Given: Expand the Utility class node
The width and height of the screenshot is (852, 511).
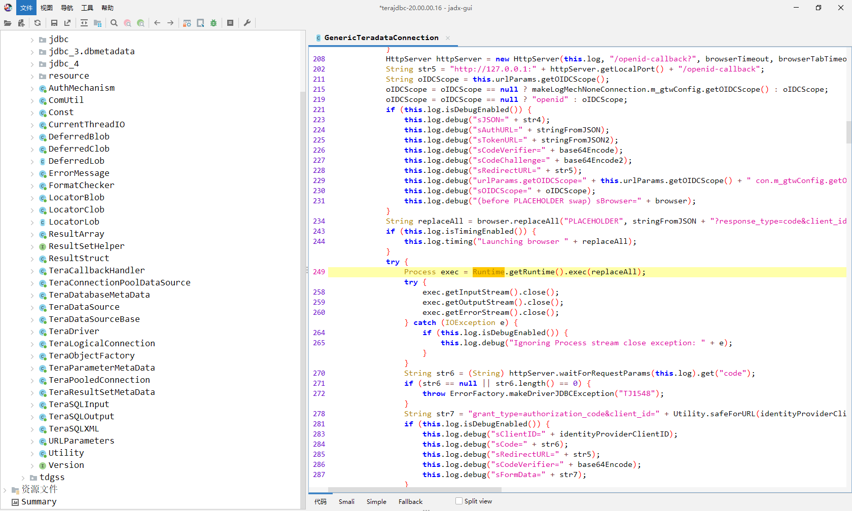Looking at the screenshot, I should (32, 453).
